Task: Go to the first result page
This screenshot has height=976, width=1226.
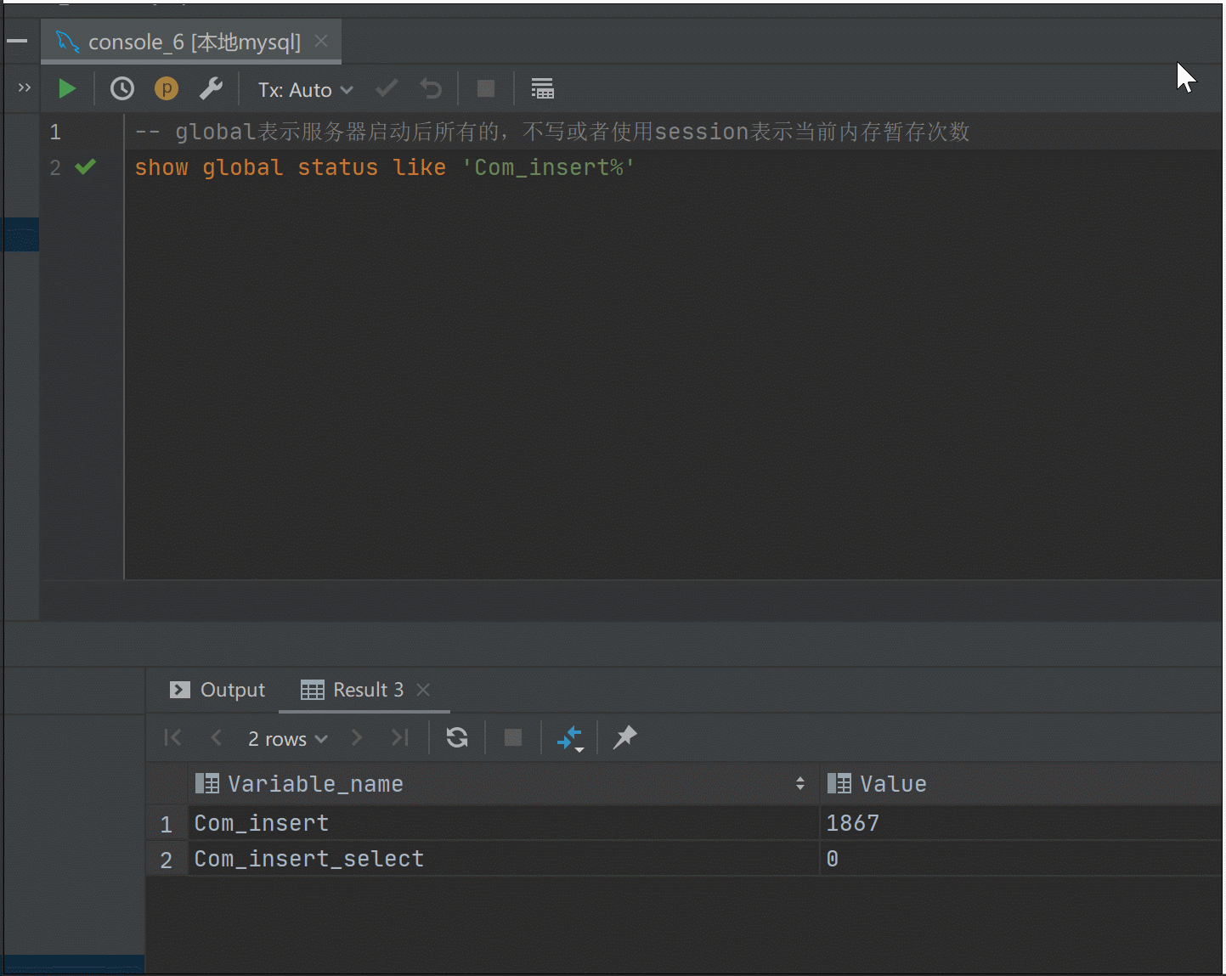Action: coord(172,737)
